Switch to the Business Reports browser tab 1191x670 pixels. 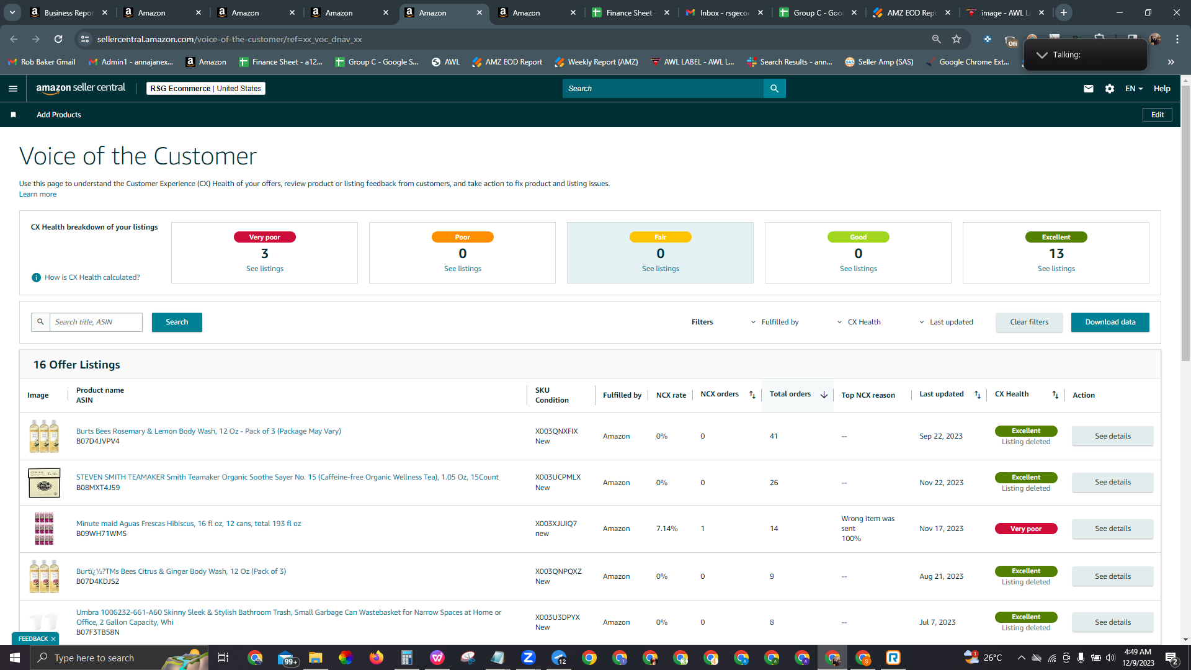pyautogui.click(x=68, y=12)
